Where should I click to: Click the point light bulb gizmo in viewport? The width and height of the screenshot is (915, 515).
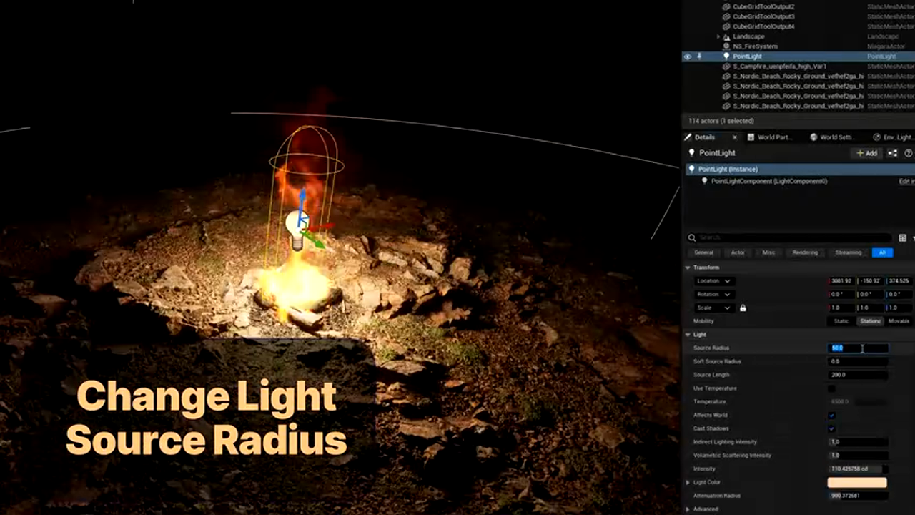296,229
